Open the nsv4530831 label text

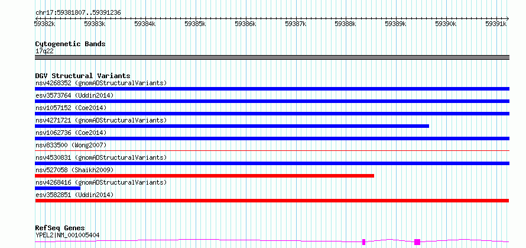point(101,157)
